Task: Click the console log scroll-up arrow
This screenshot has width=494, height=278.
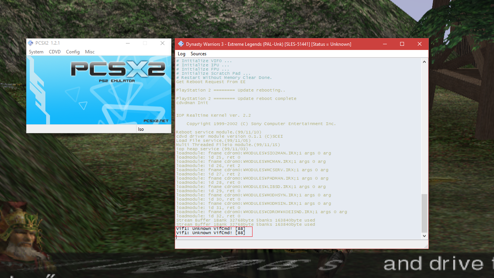Action: [424, 62]
